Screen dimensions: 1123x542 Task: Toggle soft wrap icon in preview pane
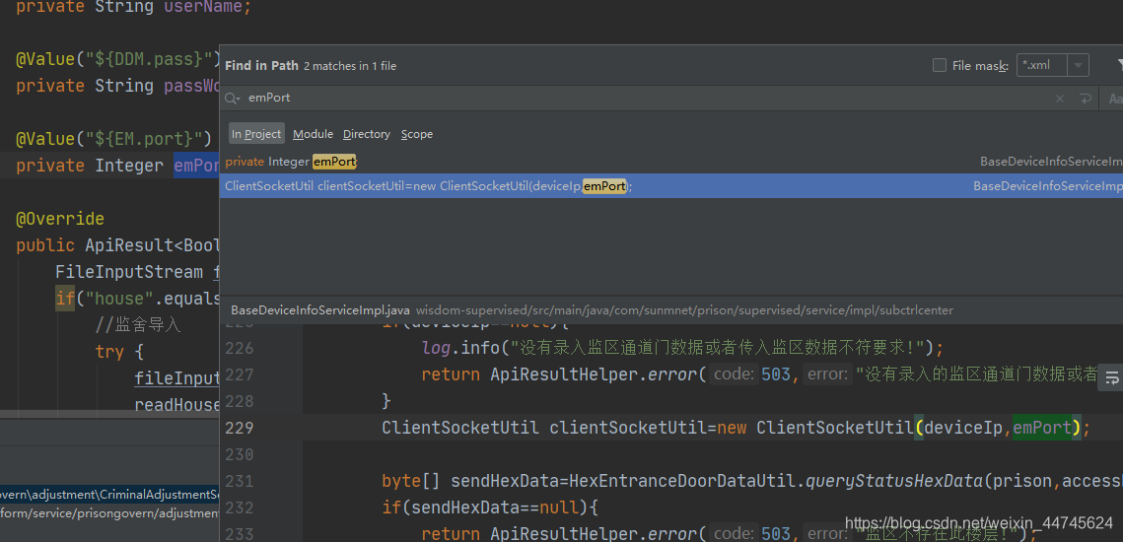click(1111, 378)
